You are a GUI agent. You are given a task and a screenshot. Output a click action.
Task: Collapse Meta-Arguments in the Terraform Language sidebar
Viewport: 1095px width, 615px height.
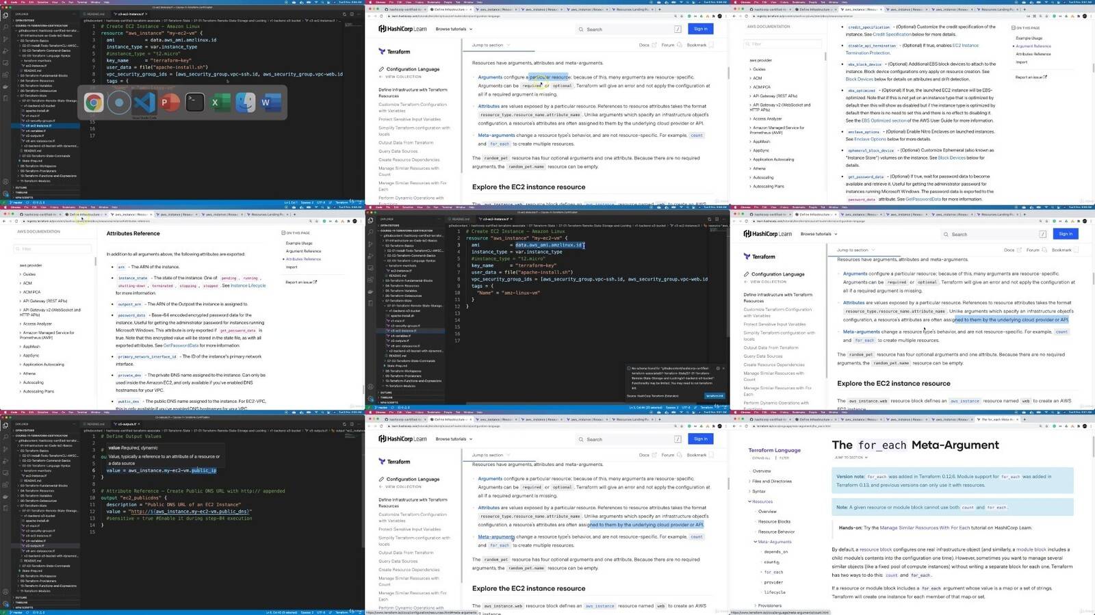coord(774,542)
